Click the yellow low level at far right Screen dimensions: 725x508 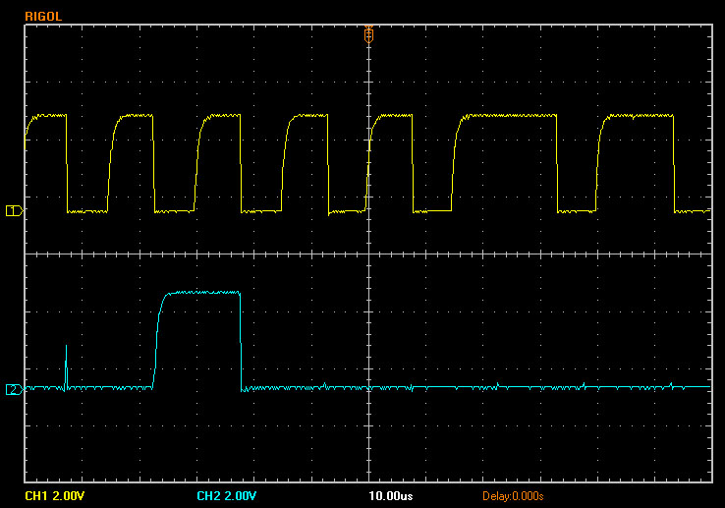pos(693,211)
